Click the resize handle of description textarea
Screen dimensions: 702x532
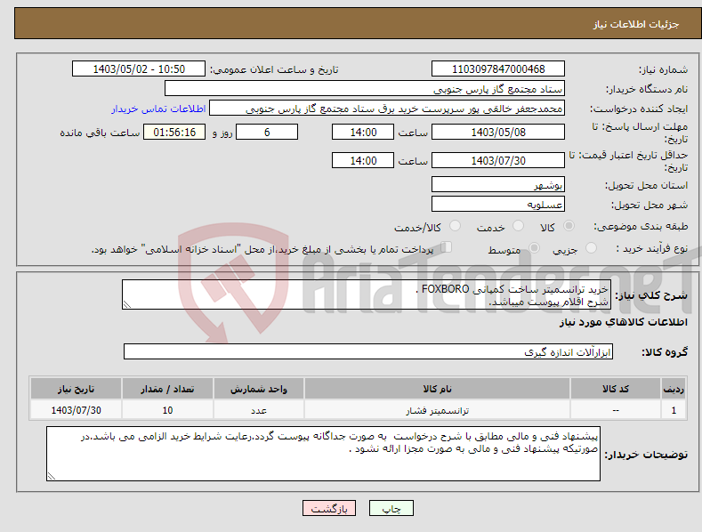point(127,304)
